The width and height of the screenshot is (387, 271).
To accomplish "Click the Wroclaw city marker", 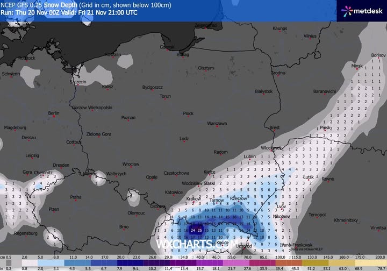I will (x=131, y=168).
